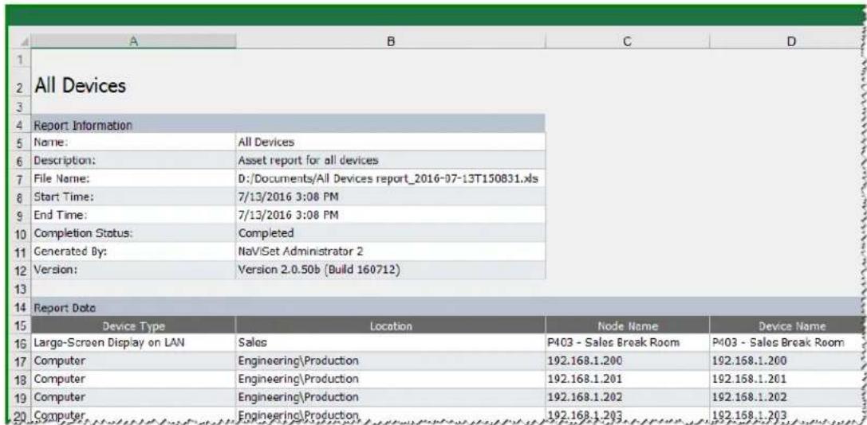This screenshot has width=867, height=425.
Task: Select row 14 header
Action: click(x=21, y=306)
